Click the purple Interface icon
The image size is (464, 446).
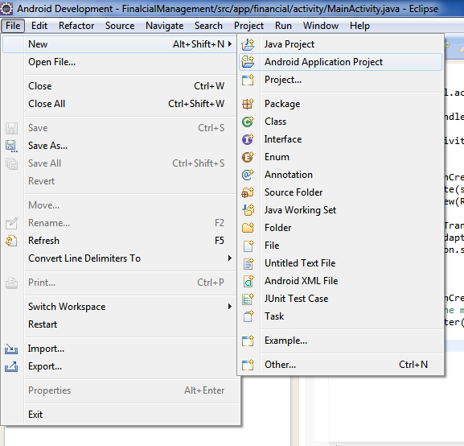pos(248,139)
